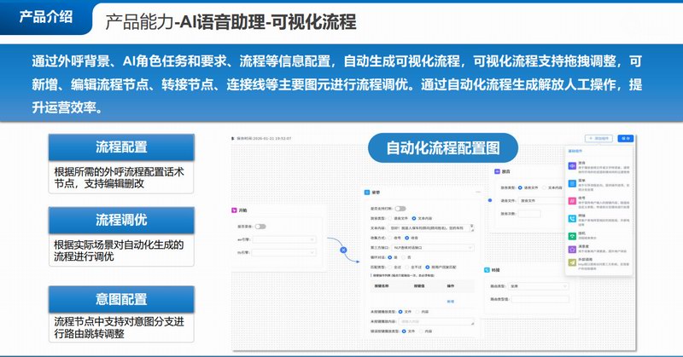Select the 放音 component icon in sidebar
Image resolution: width=683 pixels, height=357 pixels.
pyautogui.click(x=571, y=164)
